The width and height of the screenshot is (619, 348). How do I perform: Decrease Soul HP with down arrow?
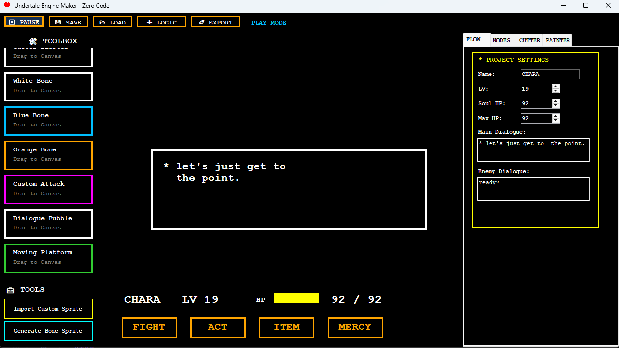pos(555,106)
